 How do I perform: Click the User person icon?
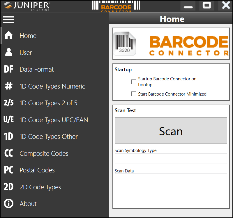8,52
